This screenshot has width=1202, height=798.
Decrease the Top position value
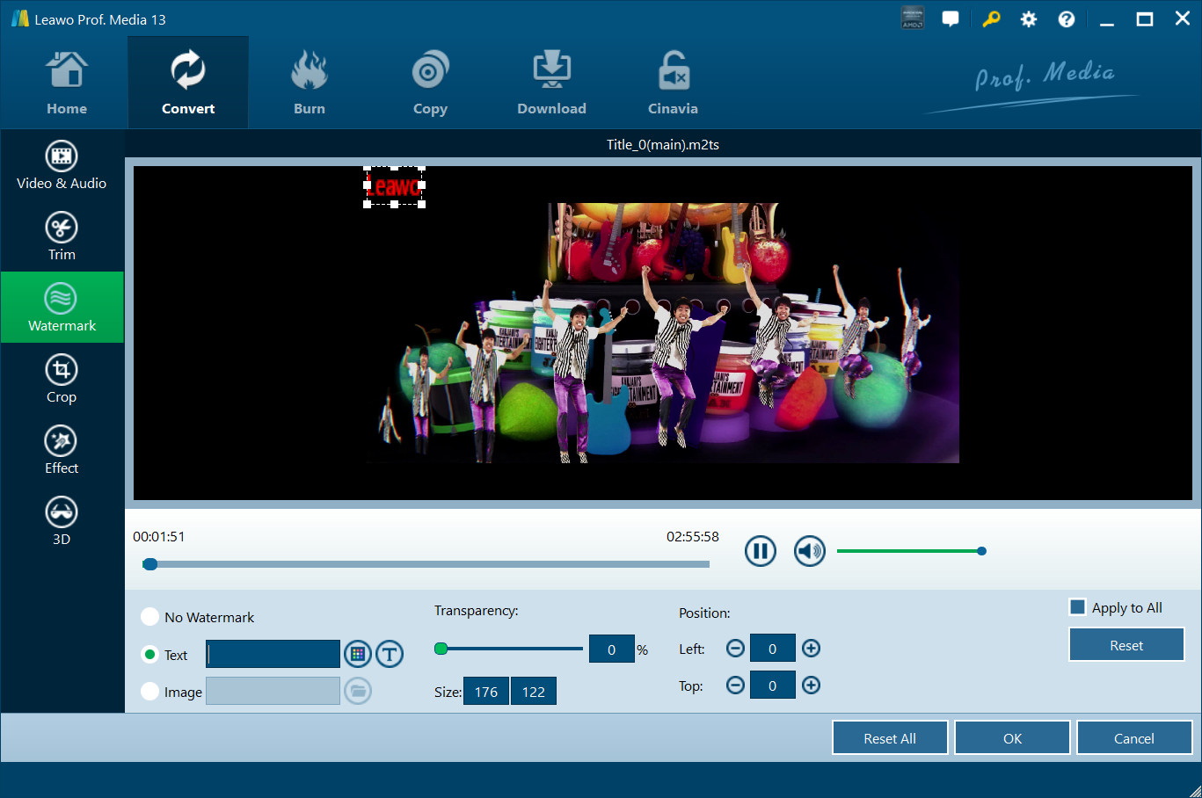pos(735,686)
